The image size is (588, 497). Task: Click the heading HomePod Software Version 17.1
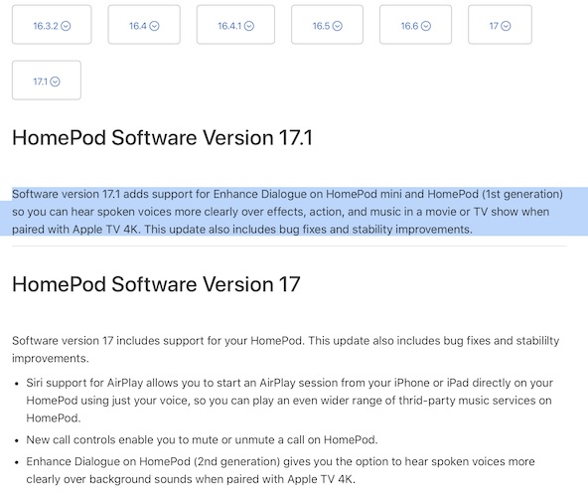click(x=162, y=137)
